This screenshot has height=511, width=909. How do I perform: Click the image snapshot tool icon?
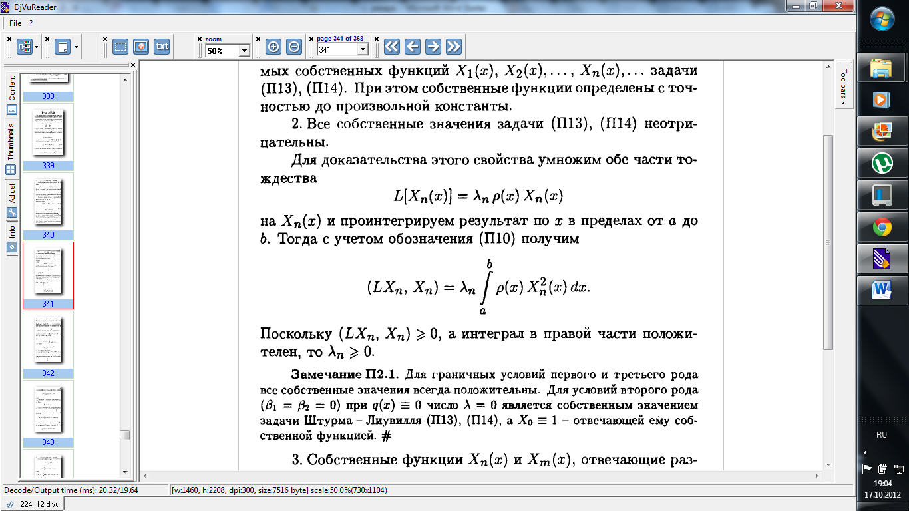click(x=140, y=47)
